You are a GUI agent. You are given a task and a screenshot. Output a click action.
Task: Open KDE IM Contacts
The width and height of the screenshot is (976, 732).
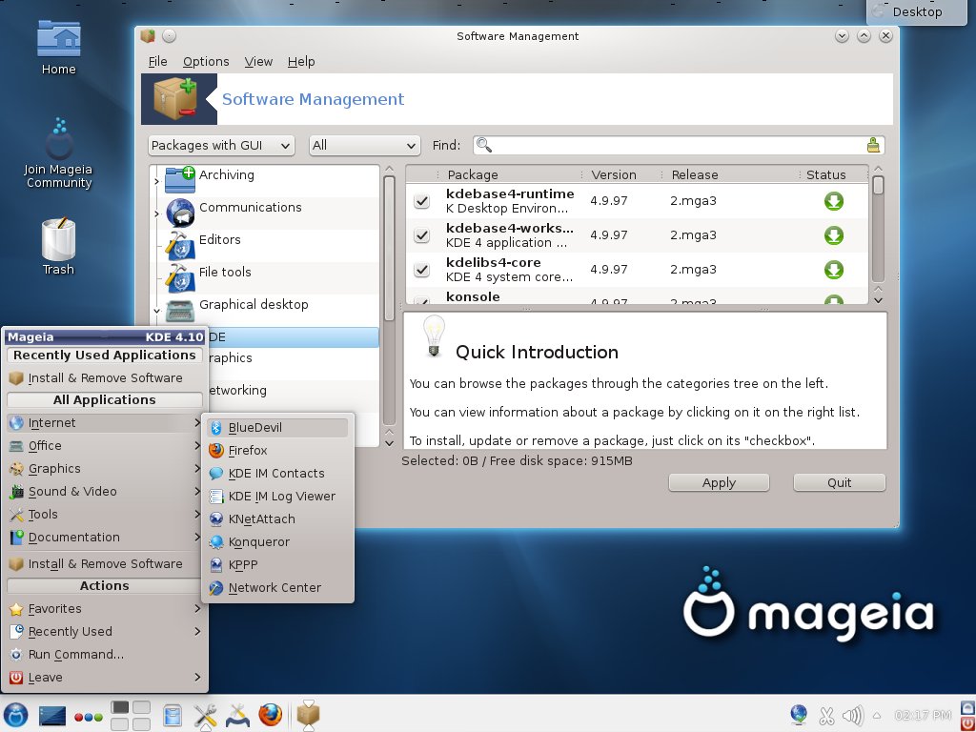pyautogui.click(x=277, y=474)
